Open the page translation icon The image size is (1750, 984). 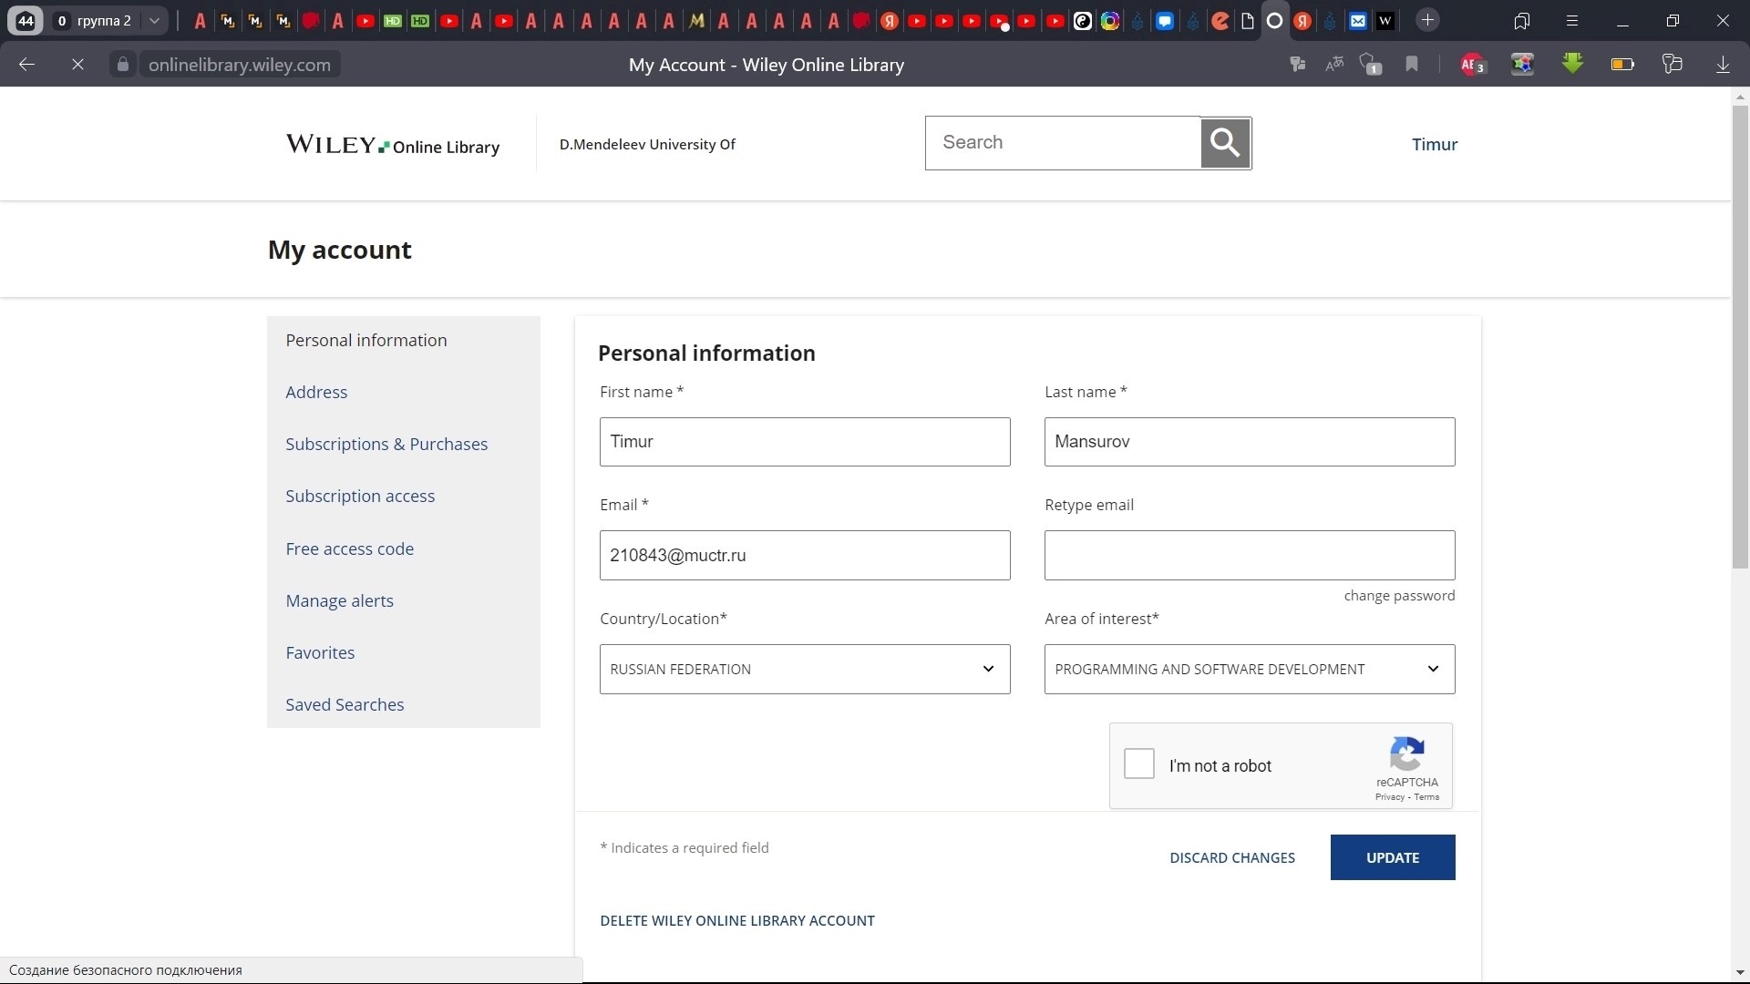[x=1334, y=64]
